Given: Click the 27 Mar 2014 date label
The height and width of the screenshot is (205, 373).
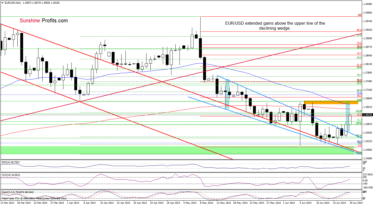Looking at the screenshot, I should pyautogui.click(x=57, y=203).
